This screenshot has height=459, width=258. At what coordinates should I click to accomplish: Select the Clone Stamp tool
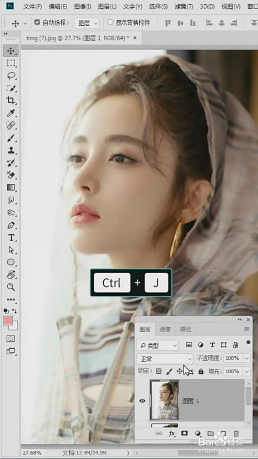pos(11,150)
